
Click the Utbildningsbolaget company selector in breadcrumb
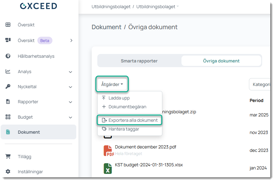pos(157,7)
